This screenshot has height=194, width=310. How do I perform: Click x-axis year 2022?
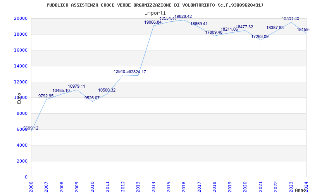276,187
